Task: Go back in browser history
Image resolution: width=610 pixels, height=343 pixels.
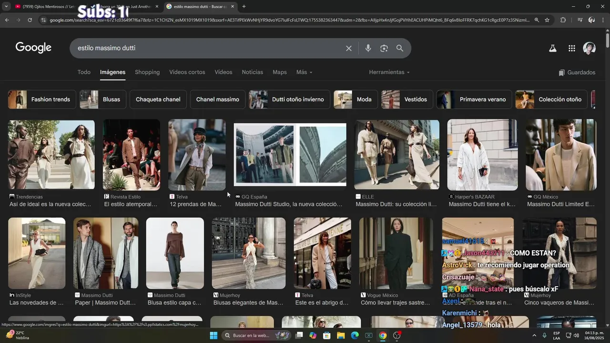Action: tap(7, 20)
